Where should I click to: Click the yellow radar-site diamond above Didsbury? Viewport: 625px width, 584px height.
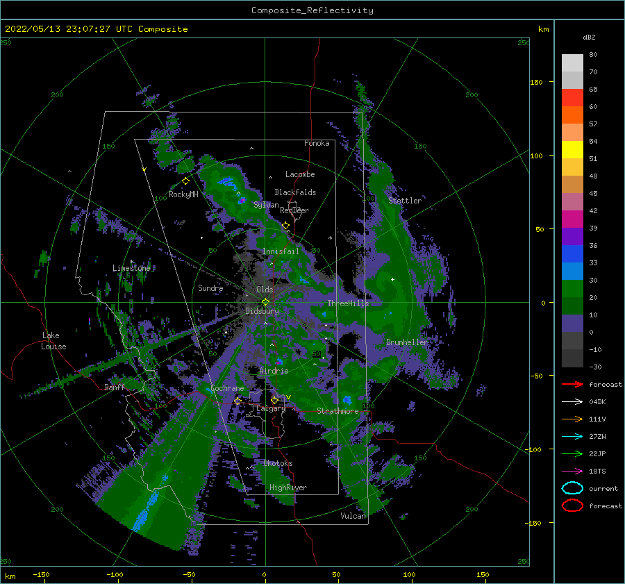(265, 302)
